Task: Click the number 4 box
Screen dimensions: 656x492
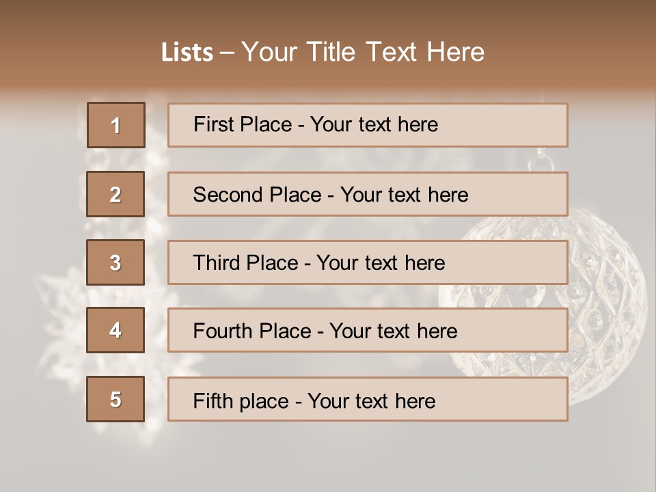Action: pos(115,330)
